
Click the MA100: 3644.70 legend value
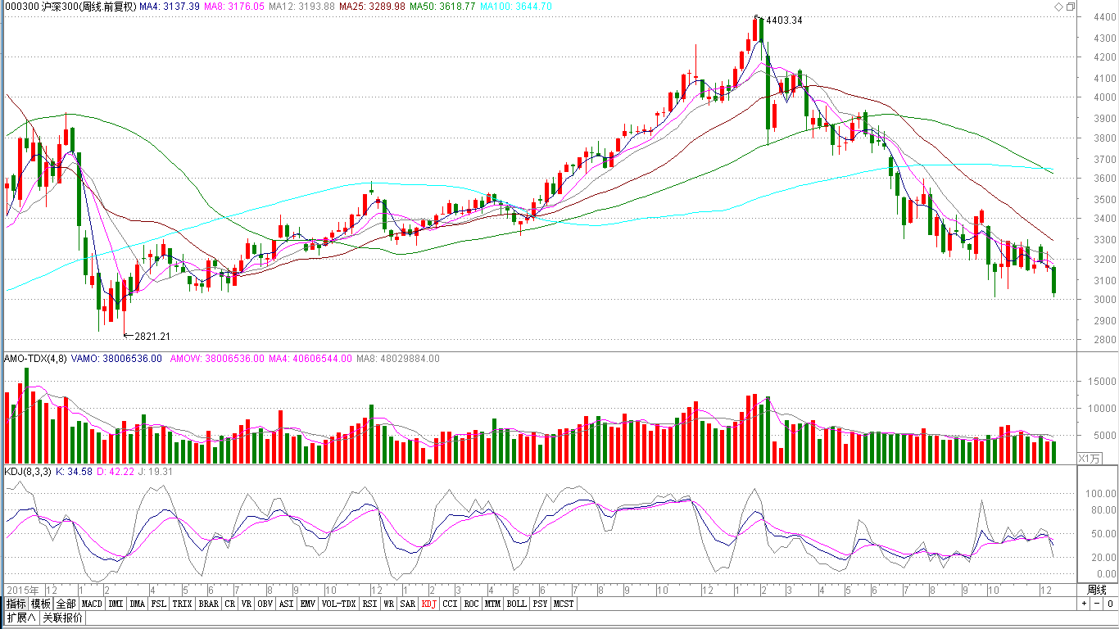click(516, 6)
